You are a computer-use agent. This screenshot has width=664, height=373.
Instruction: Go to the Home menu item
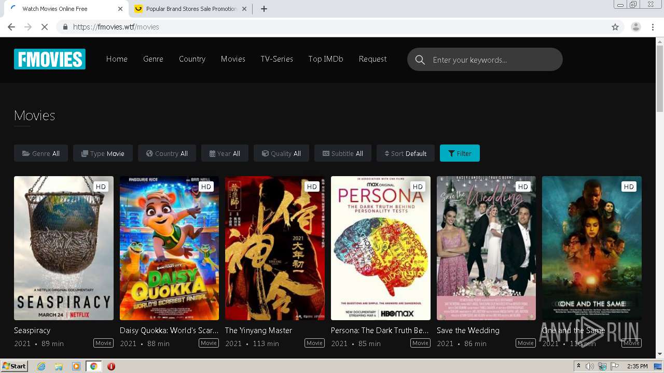pyautogui.click(x=117, y=59)
